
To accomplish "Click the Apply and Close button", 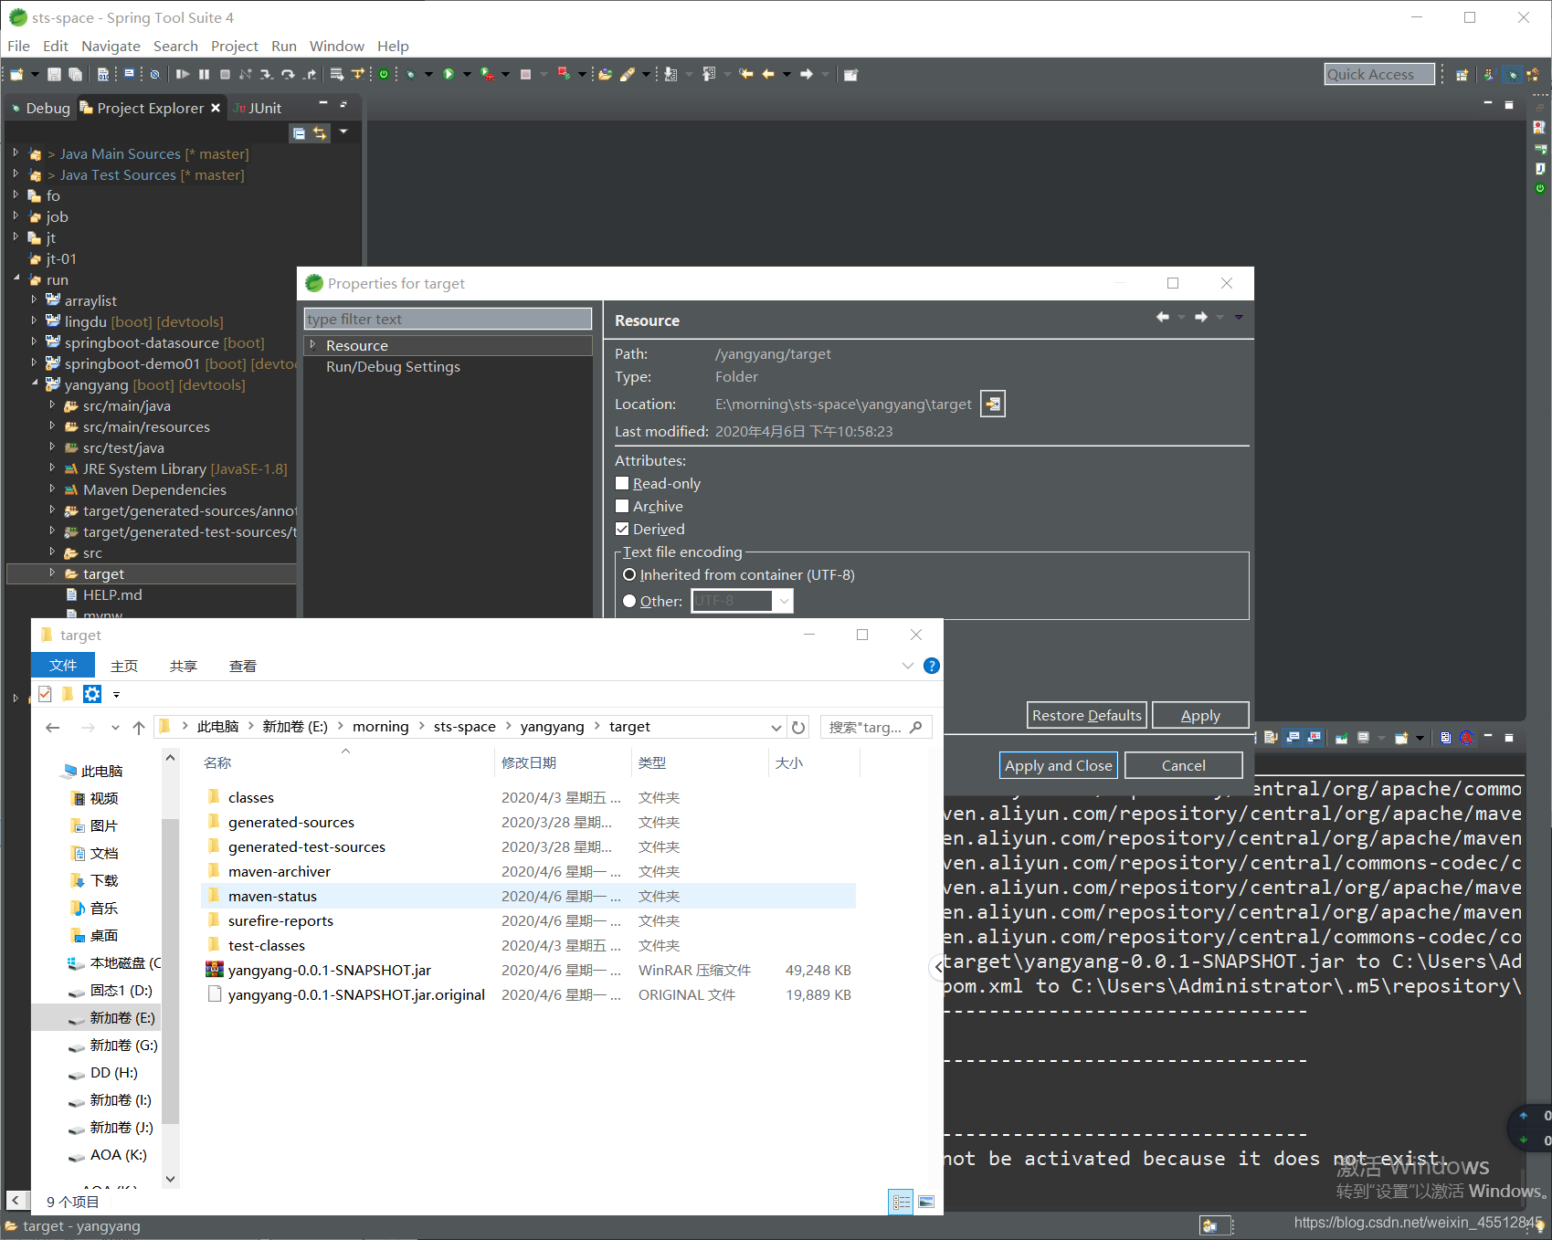I will [x=1058, y=765].
